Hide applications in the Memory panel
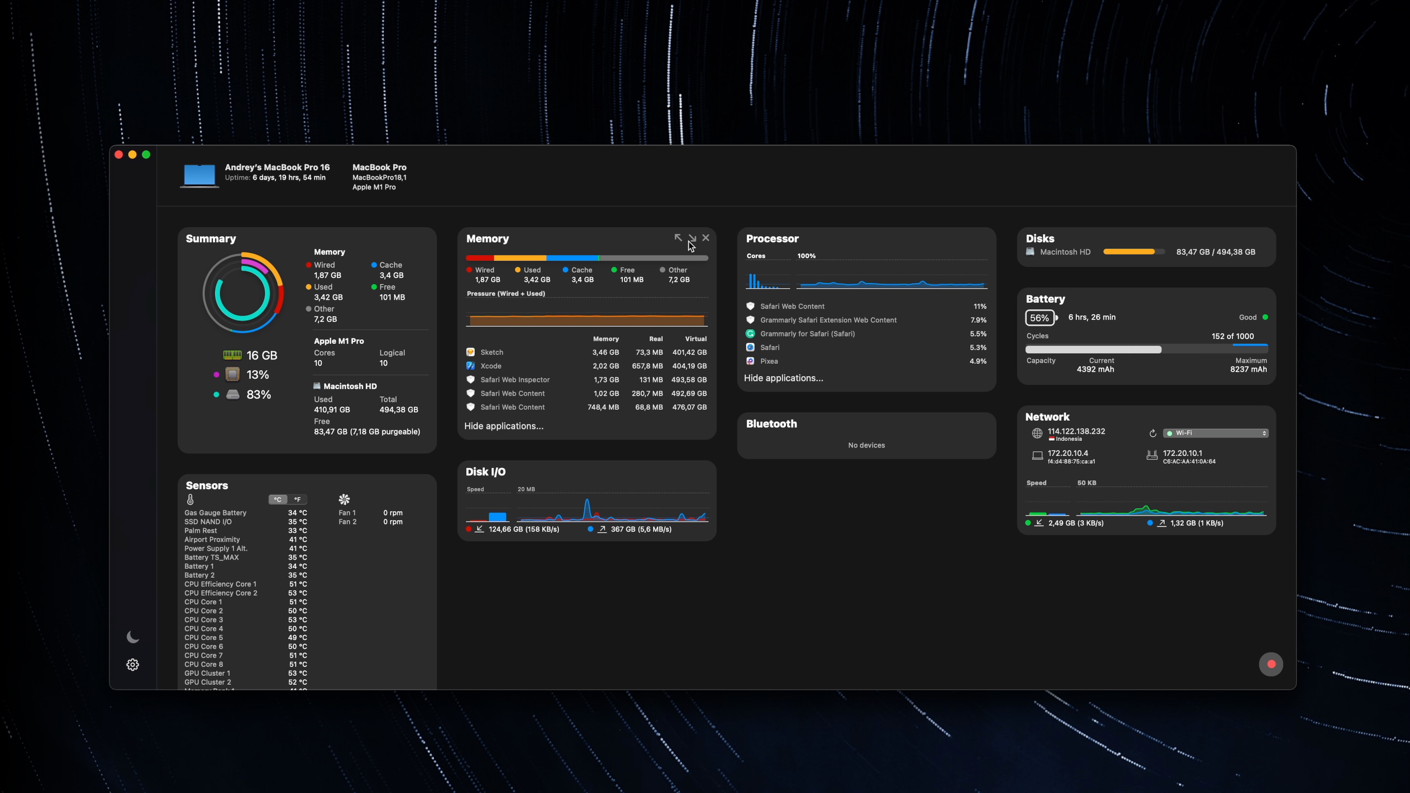Image resolution: width=1410 pixels, height=793 pixels. [503, 426]
